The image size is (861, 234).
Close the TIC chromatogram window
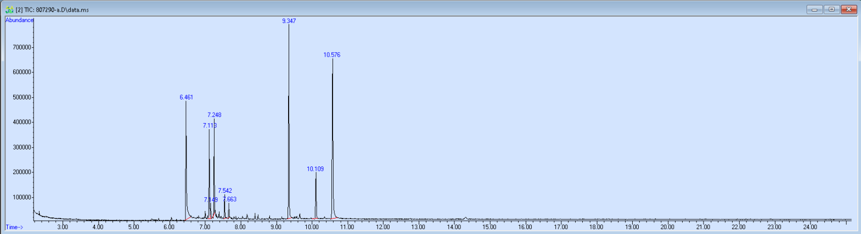(849, 9)
